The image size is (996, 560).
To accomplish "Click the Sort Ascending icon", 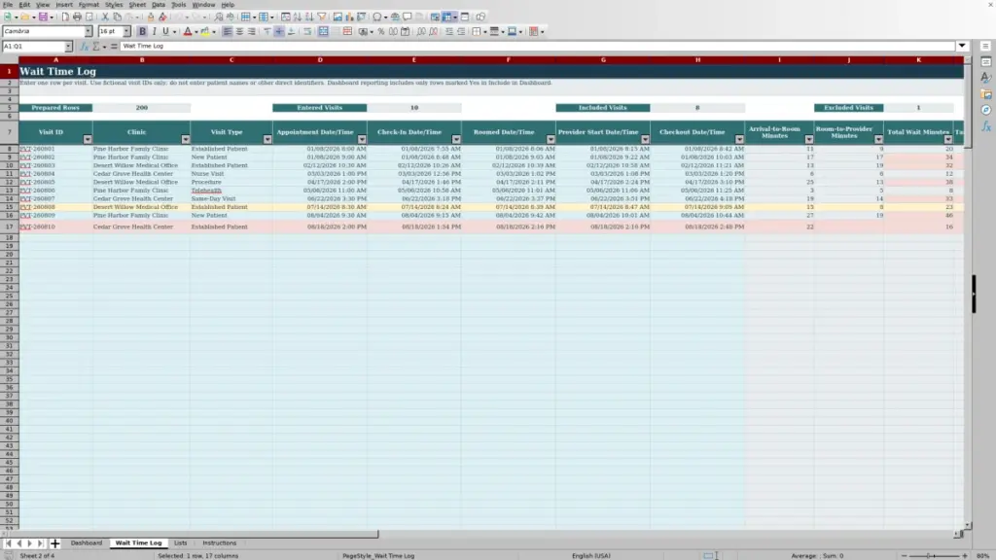I will coord(298,17).
